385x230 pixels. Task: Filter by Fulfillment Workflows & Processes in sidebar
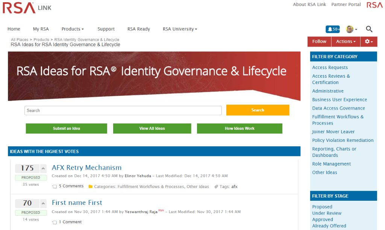coord(338,120)
